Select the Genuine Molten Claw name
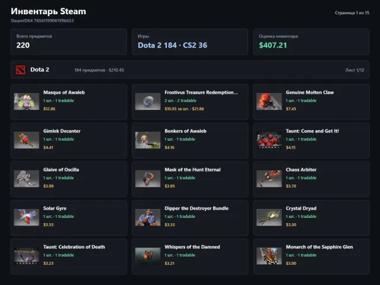The width and height of the screenshot is (380, 285). (310, 93)
